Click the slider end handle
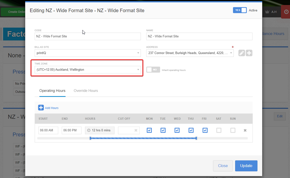Screen dimensions: 290x178 [x=196, y=138]
